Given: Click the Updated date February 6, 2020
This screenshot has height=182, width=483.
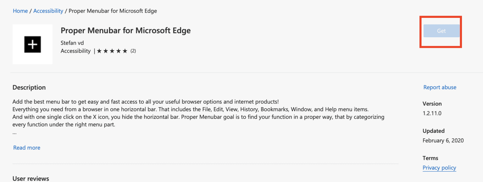Looking at the screenshot, I should pyautogui.click(x=443, y=140).
